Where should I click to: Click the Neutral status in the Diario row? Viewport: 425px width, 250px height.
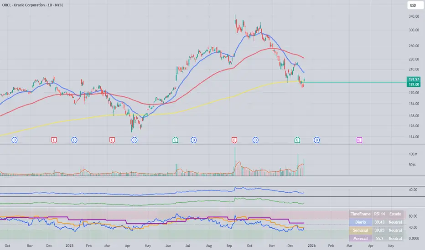395,222
